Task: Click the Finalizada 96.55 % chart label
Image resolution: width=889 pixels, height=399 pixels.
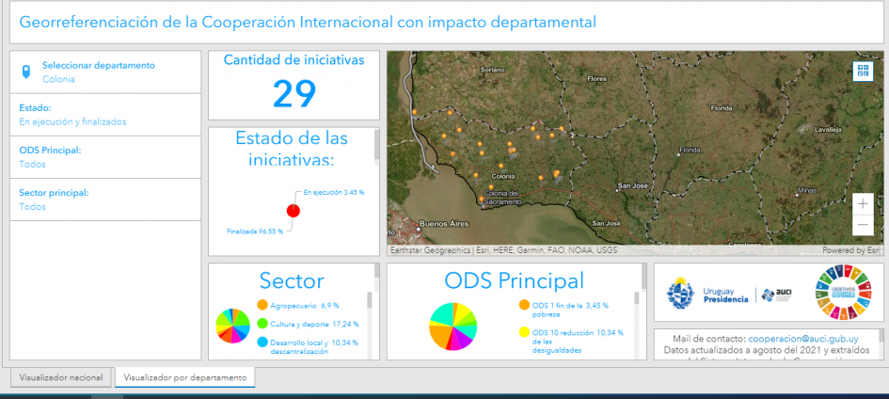Action: pyautogui.click(x=255, y=231)
